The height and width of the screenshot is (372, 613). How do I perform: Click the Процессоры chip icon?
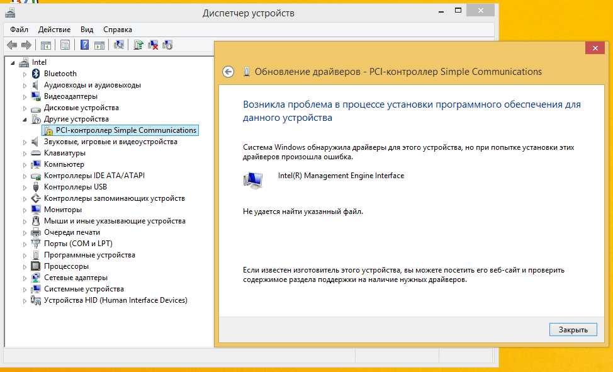36,266
